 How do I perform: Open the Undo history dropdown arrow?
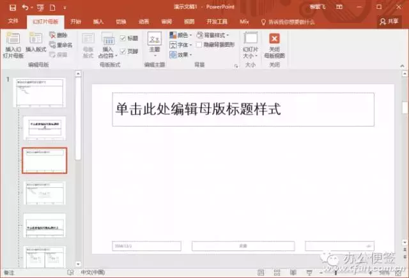[32, 8]
